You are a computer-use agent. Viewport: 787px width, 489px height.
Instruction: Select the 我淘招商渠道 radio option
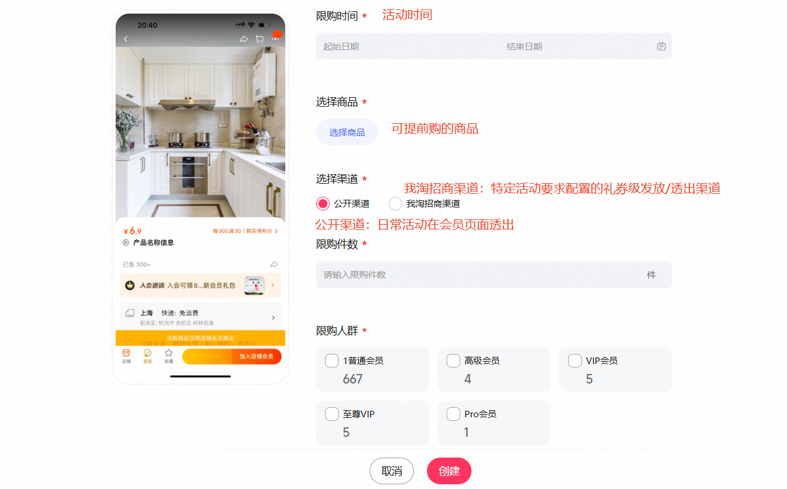396,204
